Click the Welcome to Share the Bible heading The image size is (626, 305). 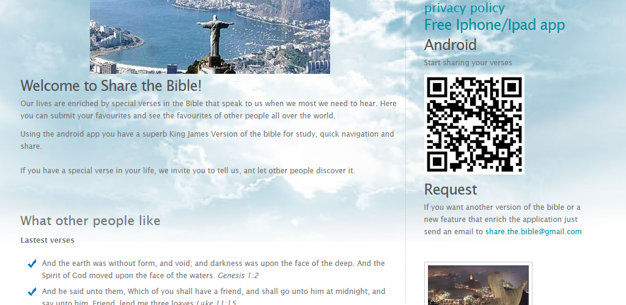[x=111, y=85]
